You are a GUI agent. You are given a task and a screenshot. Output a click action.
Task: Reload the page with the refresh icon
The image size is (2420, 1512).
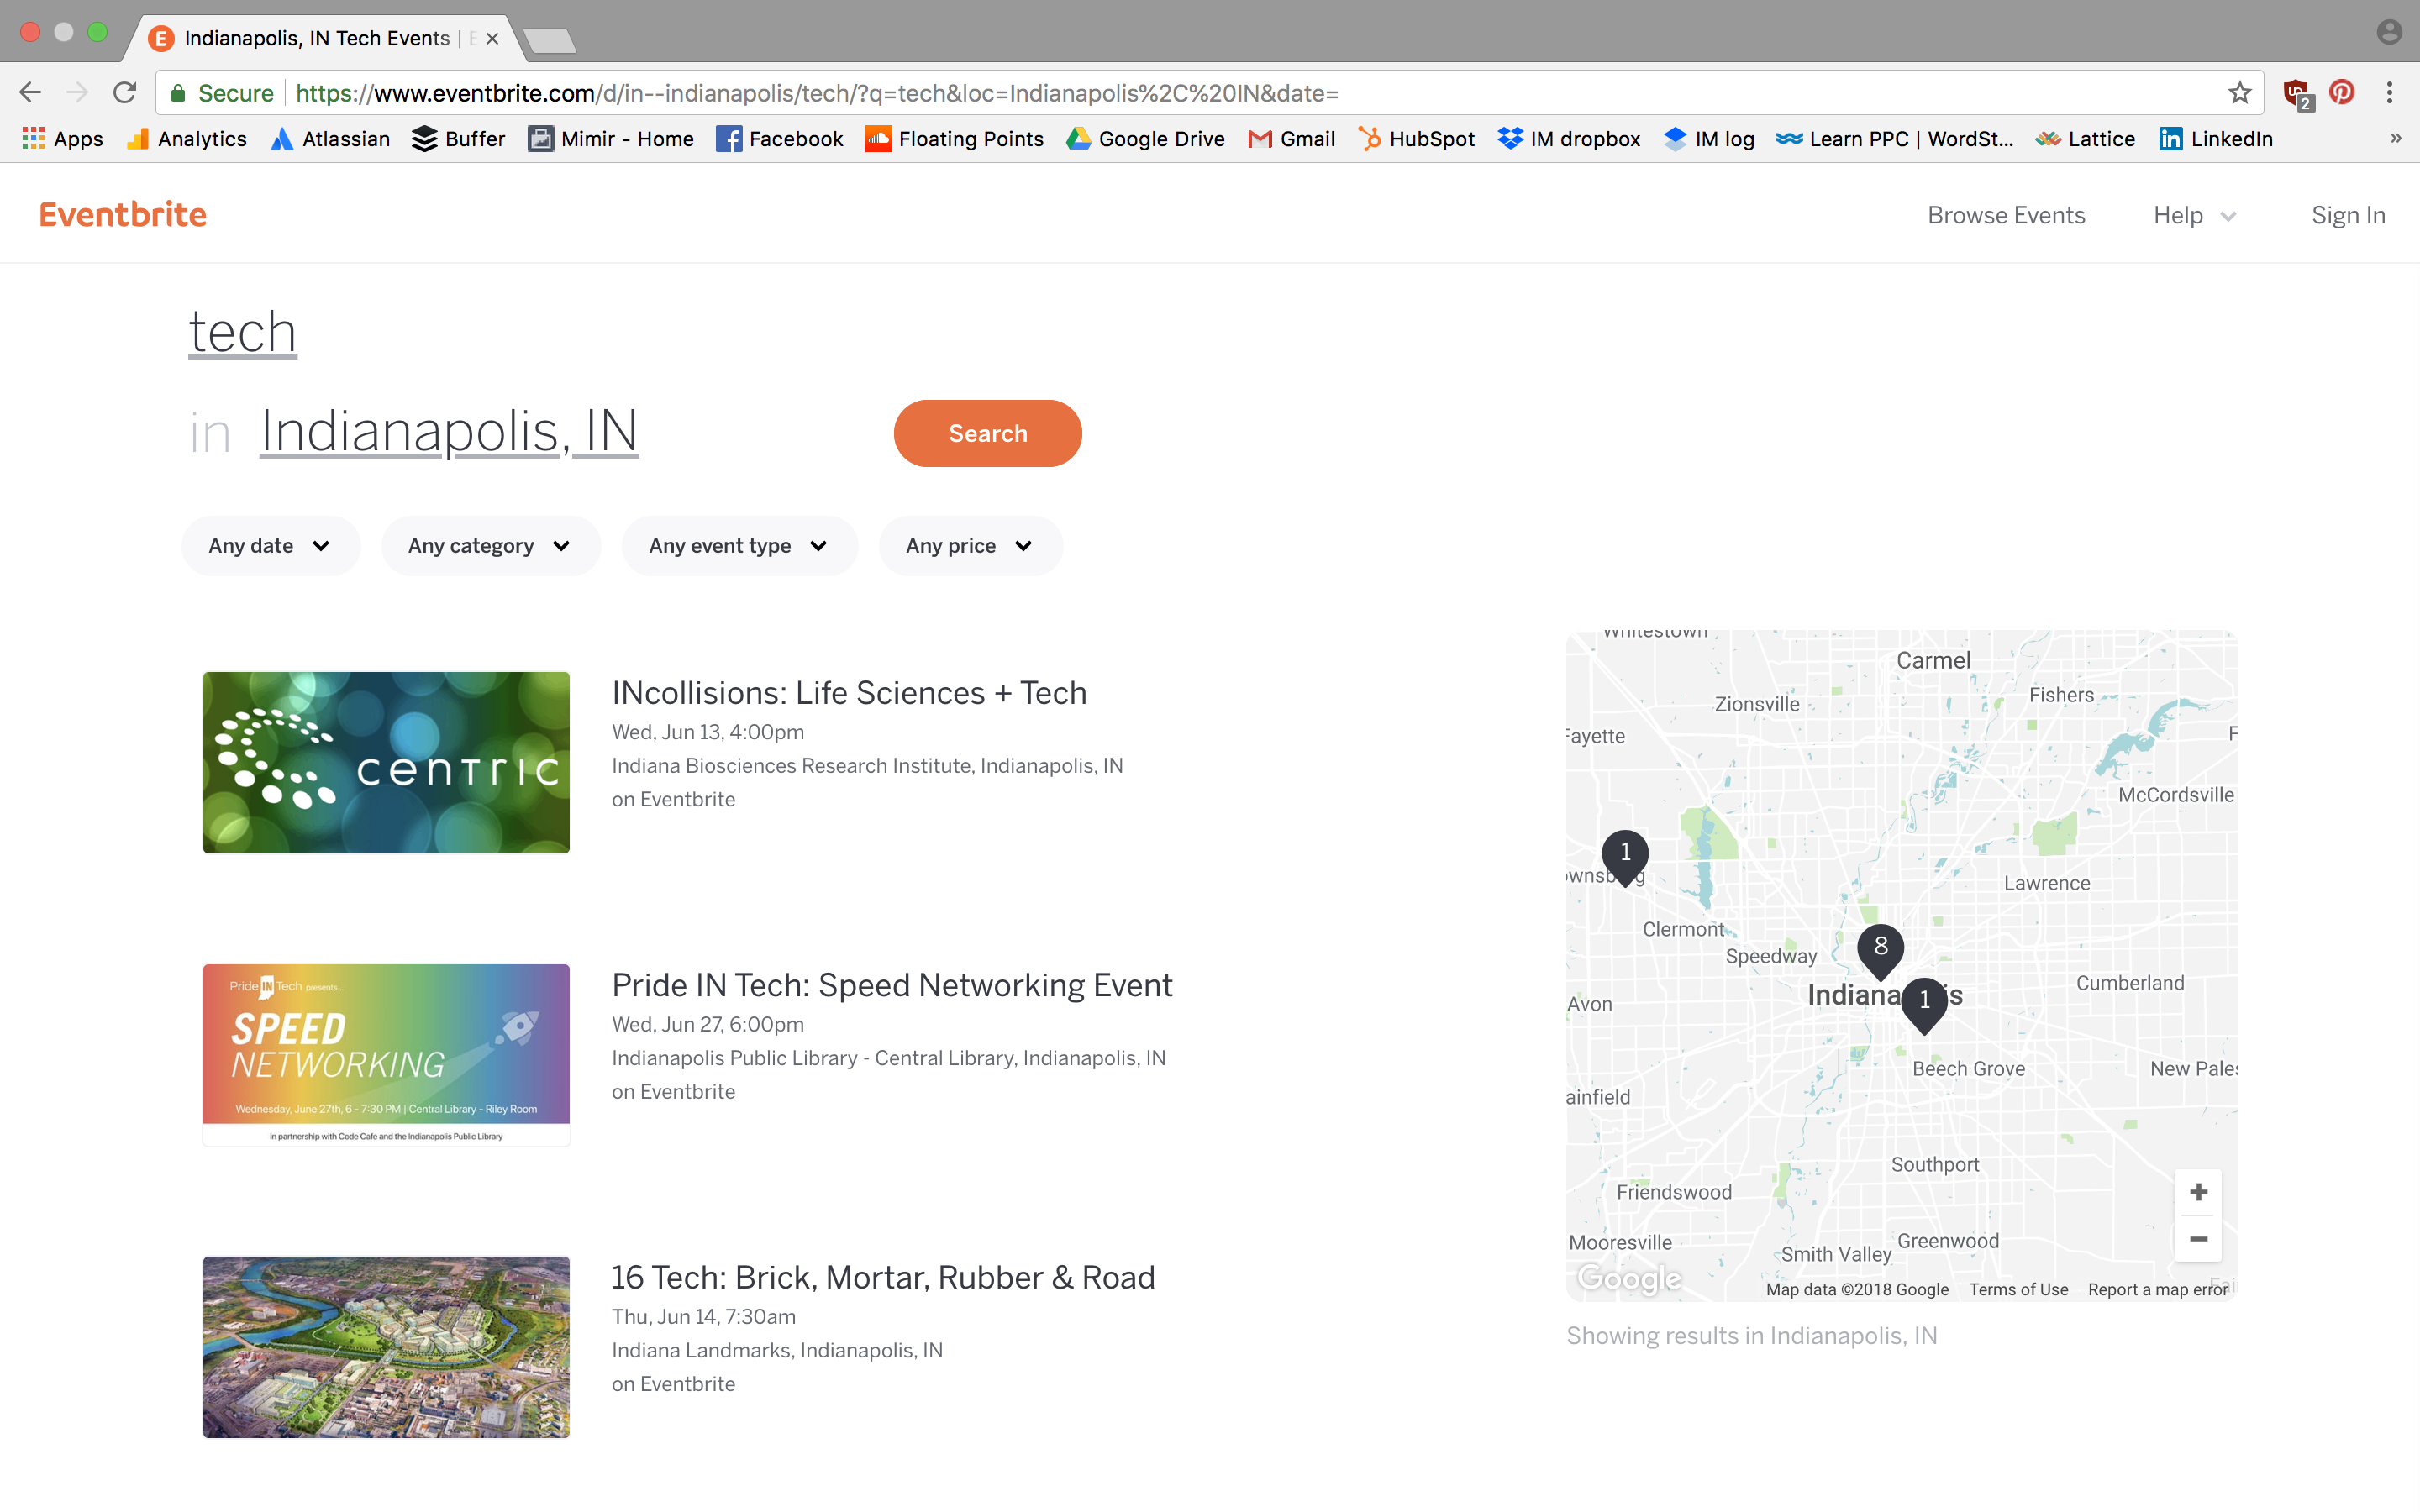tap(124, 93)
